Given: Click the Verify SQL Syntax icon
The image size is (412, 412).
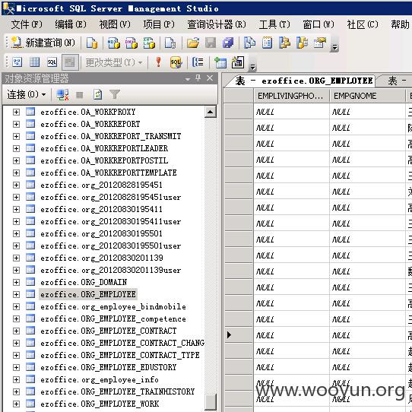Looking at the screenshot, I should pos(176,62).
